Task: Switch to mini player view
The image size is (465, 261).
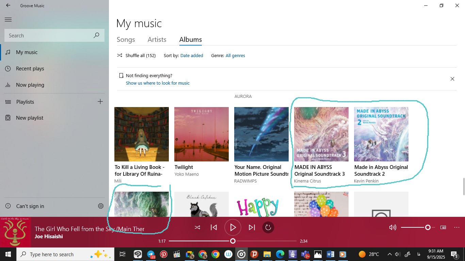Action: (x=443, y=227)
